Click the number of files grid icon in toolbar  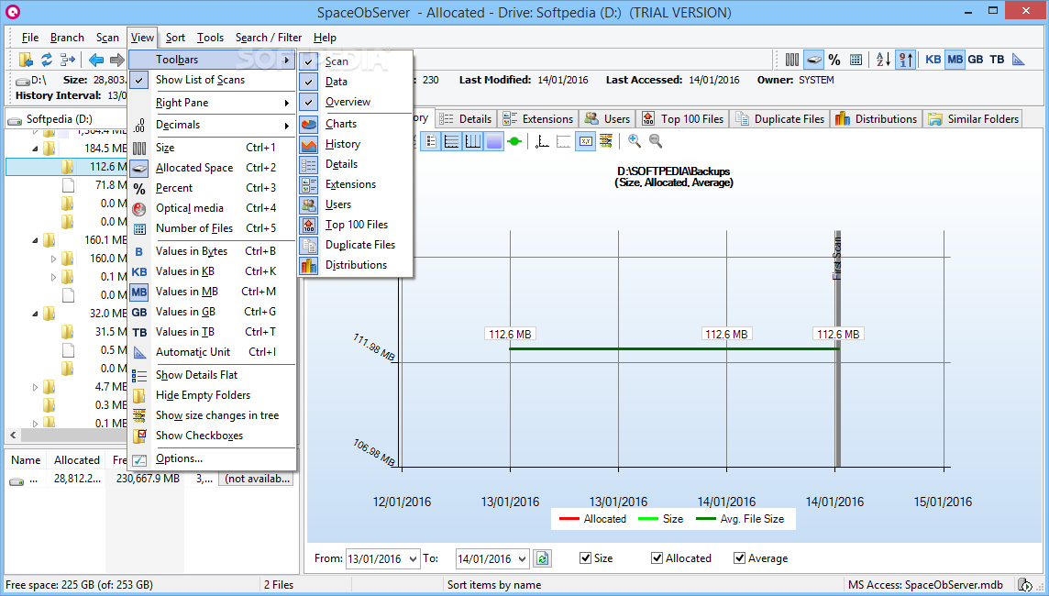coord(856,60)
